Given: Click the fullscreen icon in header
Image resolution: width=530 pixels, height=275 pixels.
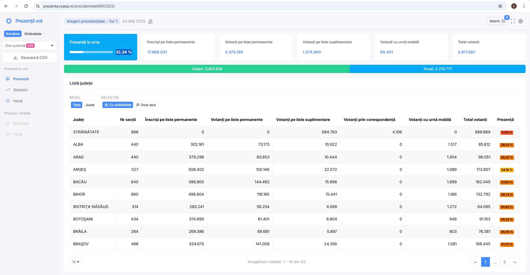Looking at the screenshot, I should click(513, 21).
